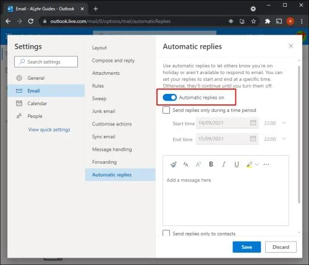The width and height of the screenshot is (309, 265).
Task: Open the font size option in message toolbar
Action: [185, 164]
